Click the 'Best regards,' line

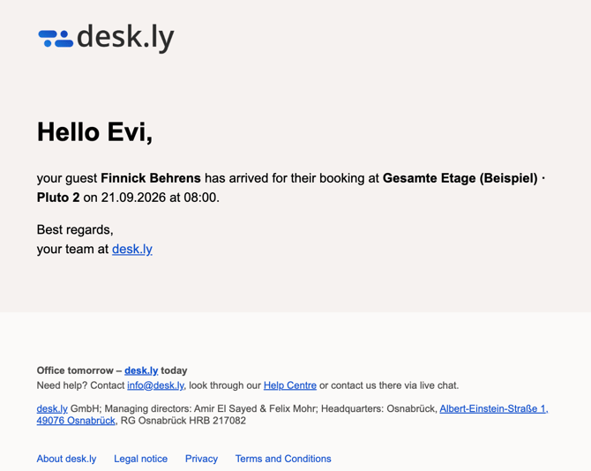tap(75, 230)
